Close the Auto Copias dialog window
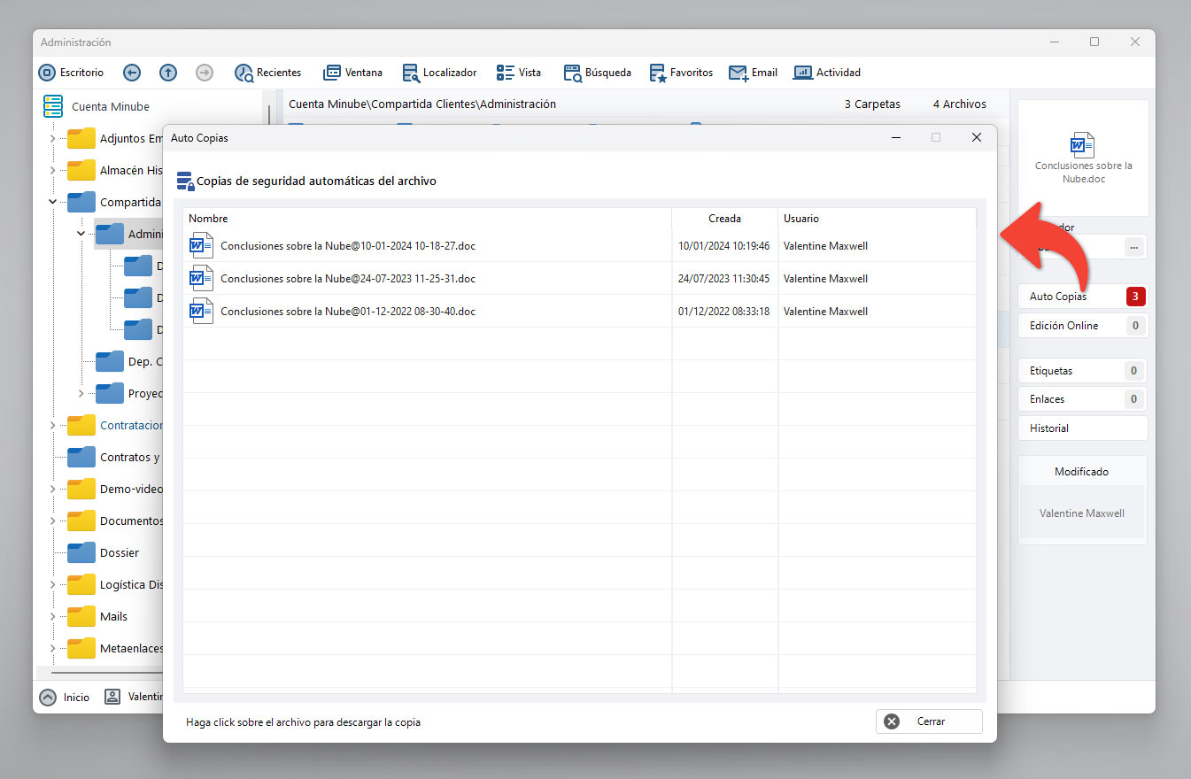This screenshot has height=779, width=1191. pyautogui.click(x=977, y=137)
